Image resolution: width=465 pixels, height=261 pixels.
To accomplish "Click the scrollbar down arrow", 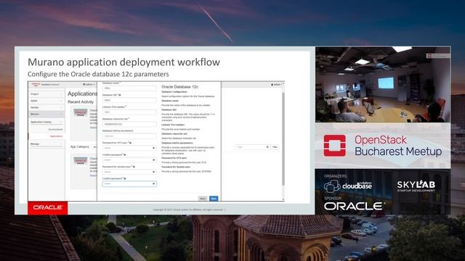I will [x=283, y=200].
